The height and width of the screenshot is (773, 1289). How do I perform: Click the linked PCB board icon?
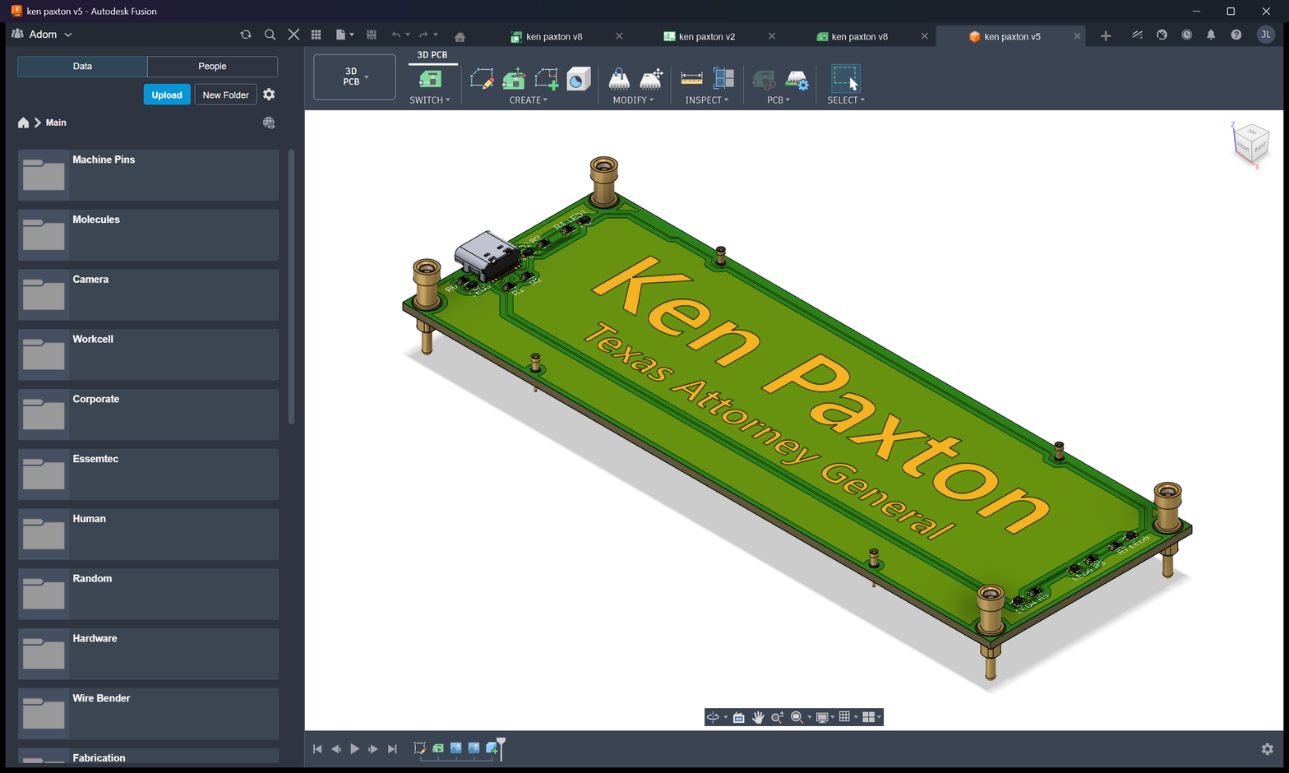[x=764, y=80]
